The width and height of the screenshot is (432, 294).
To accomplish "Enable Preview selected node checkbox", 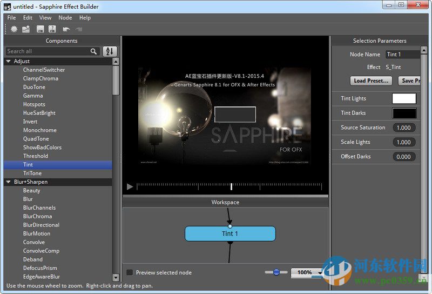I will coord(130,272).
